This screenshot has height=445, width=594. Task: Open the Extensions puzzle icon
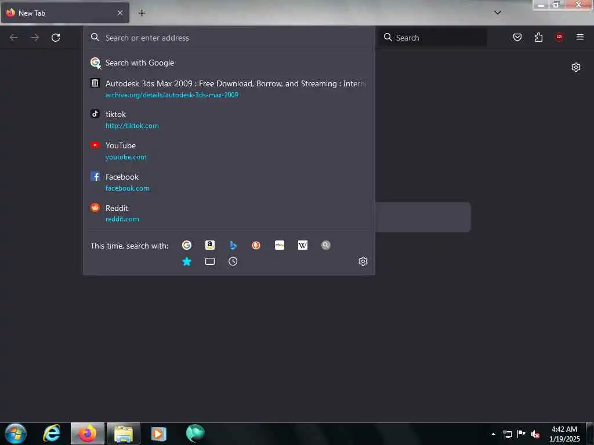point(538,37)
